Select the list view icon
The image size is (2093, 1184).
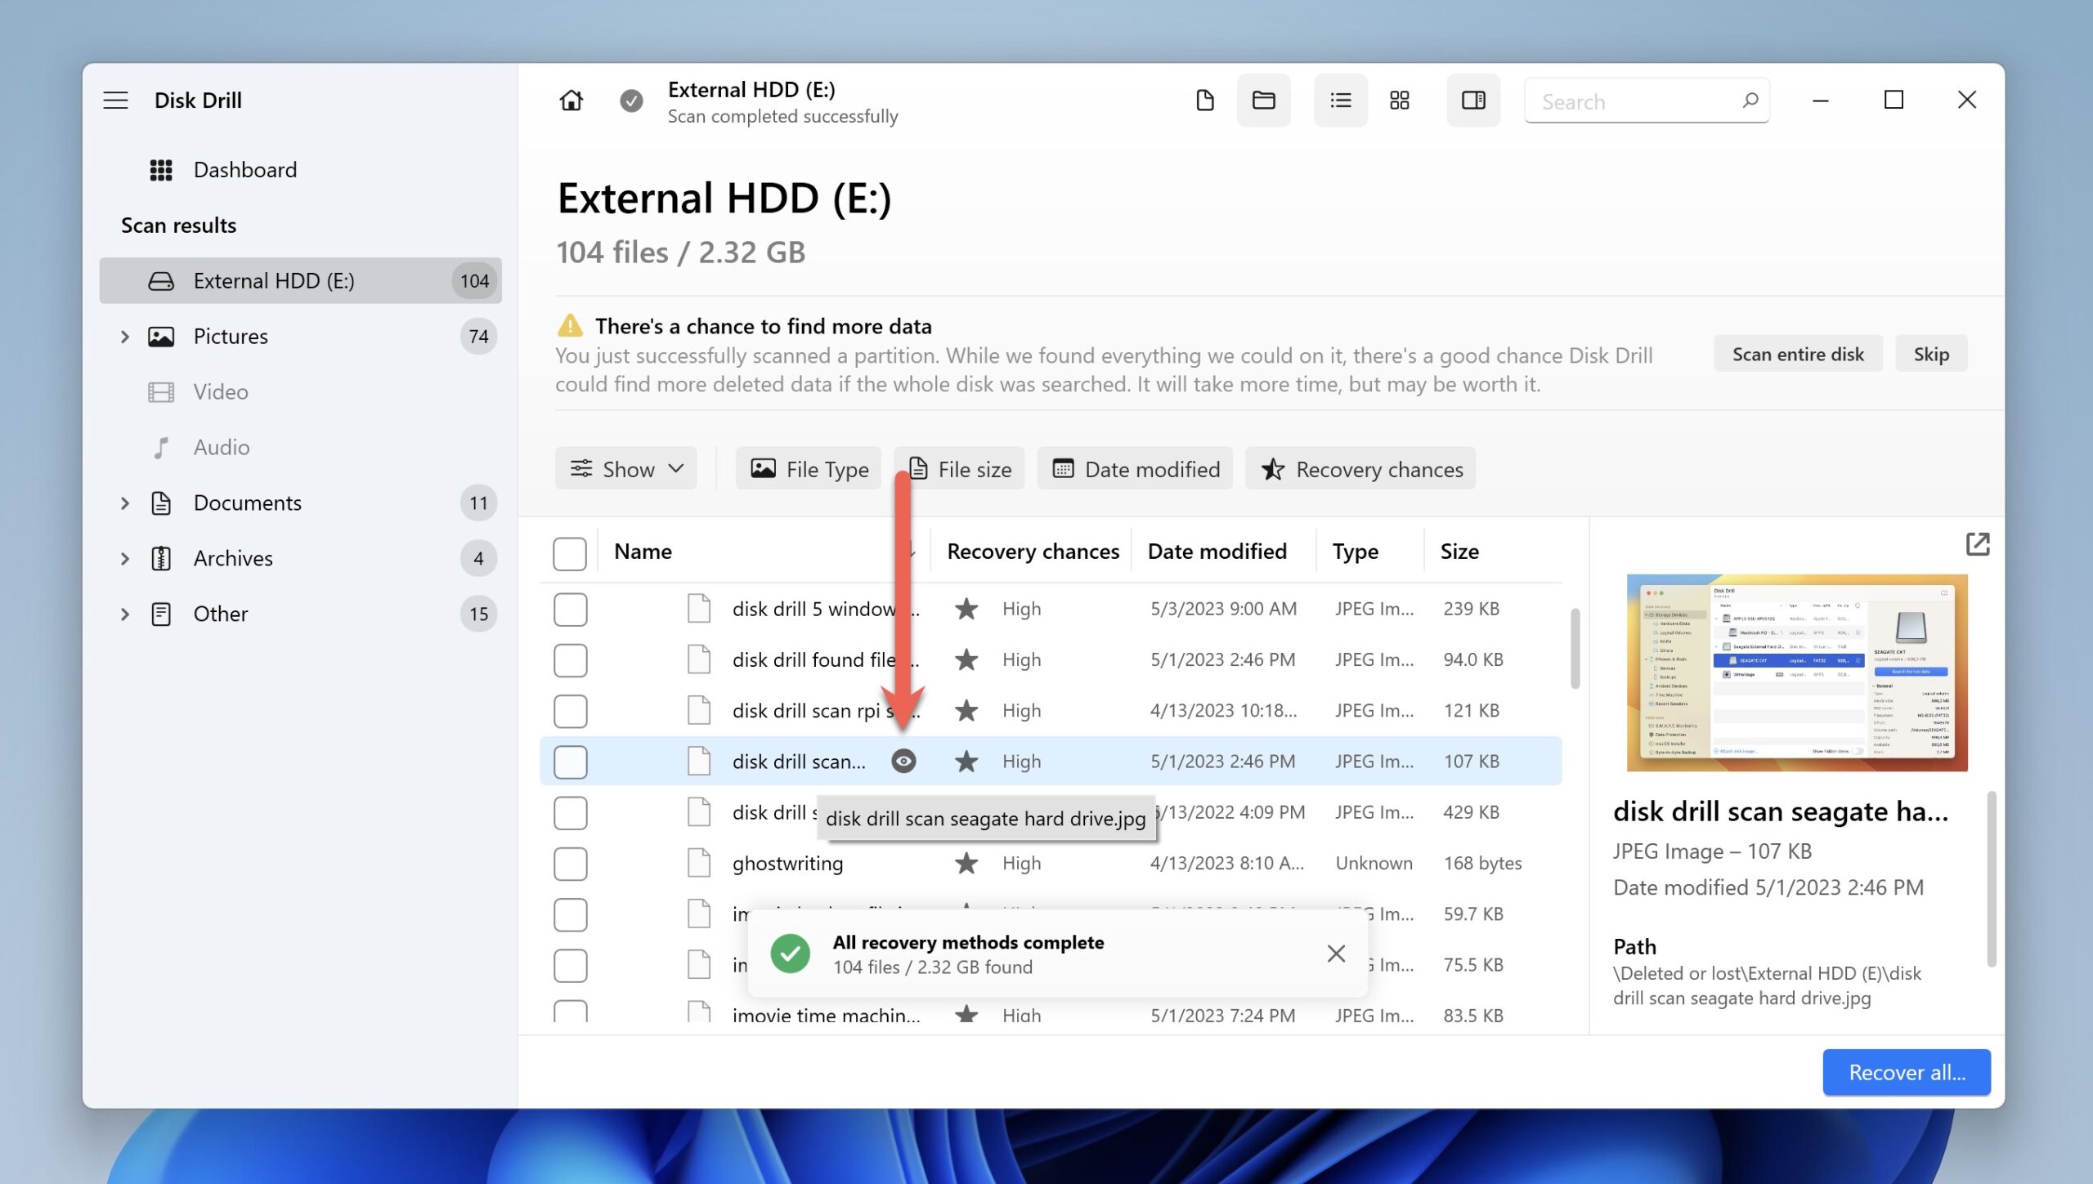pos(1340,101)
